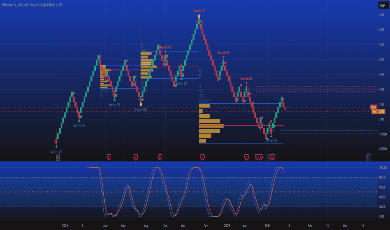Click the red earnings marker between Aug and Sep
390x230 pixels.
coord(160,157)
